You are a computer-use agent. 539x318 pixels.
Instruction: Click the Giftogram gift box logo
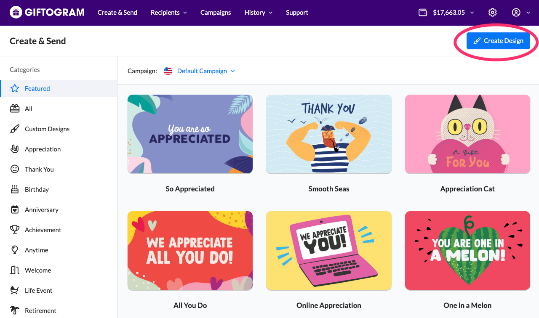(16, 13)
